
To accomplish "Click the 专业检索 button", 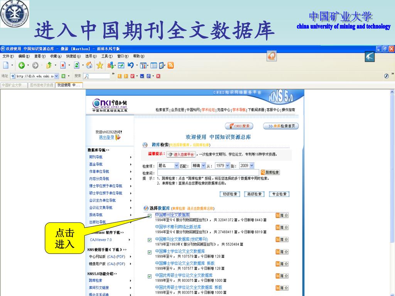I will (x=279, y=194).
